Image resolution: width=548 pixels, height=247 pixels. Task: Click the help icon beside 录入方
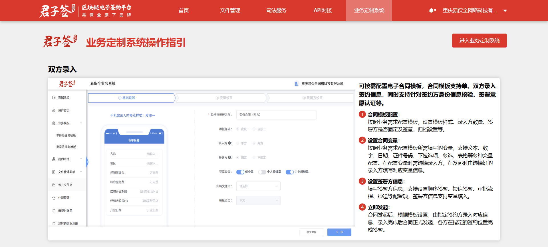[229, 143]
